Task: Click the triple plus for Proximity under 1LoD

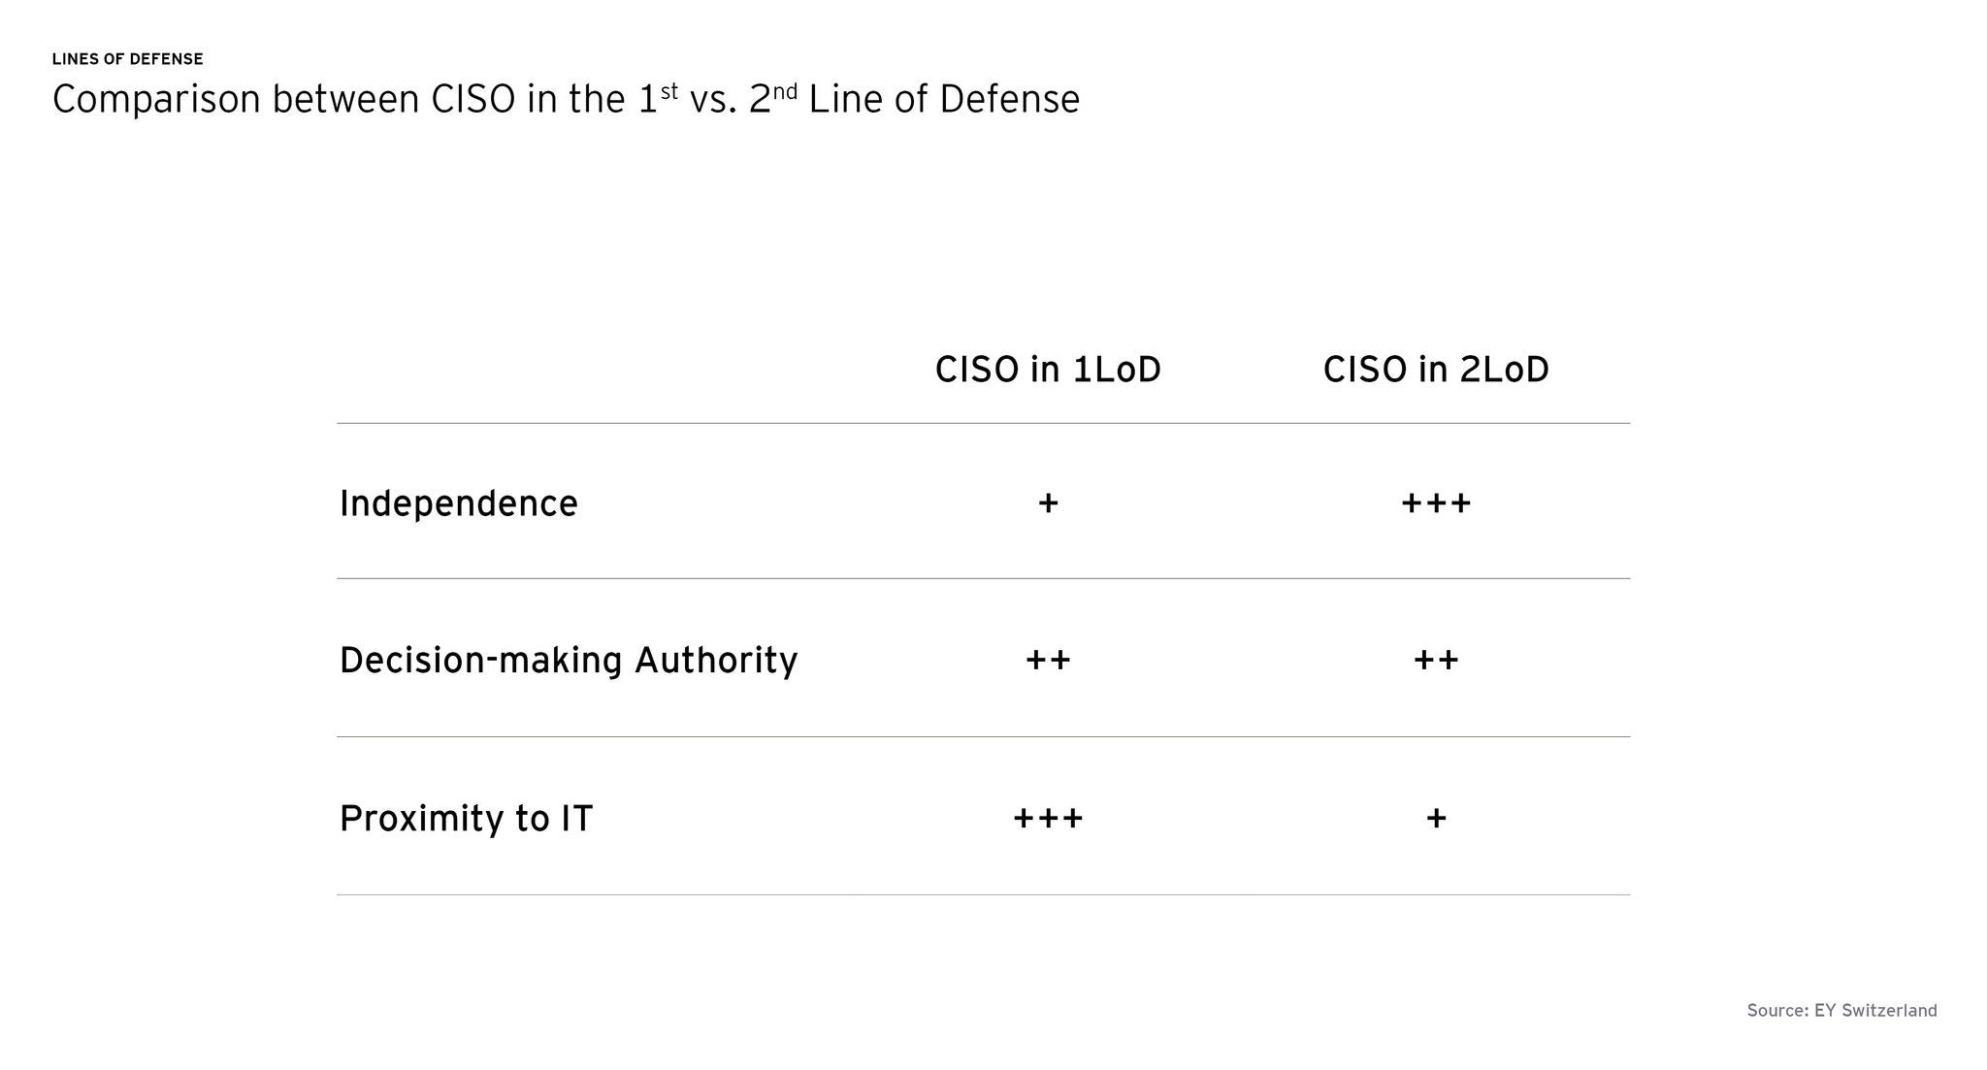Action: pos(1048,819)
